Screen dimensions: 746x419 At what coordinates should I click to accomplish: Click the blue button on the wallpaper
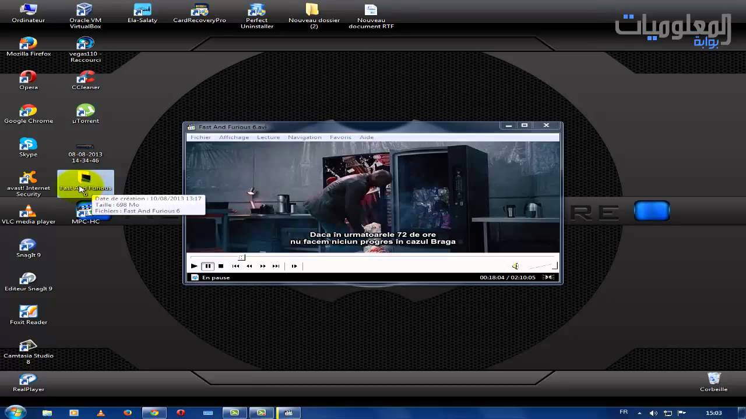(x=652, y=211)
